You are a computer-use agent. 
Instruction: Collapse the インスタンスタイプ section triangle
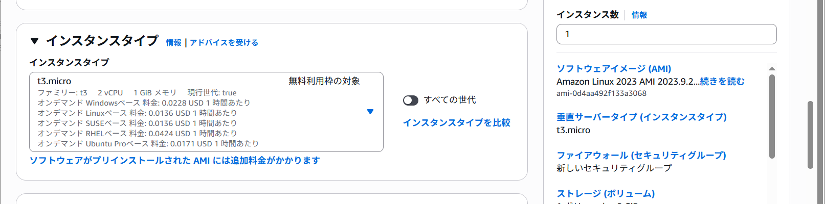tap(34, 41)
